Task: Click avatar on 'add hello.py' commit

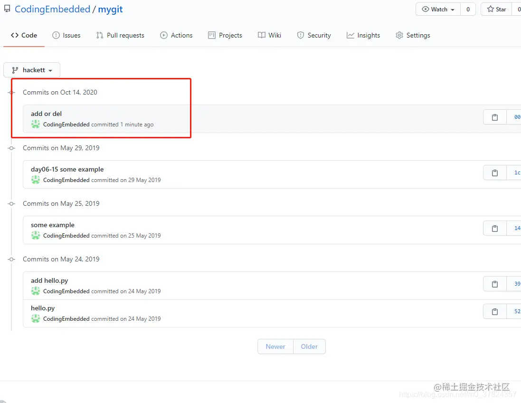Action: coord(36,291)
